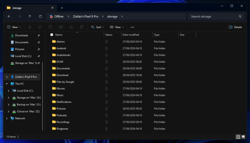The image size is (250, 143).
Task: Select This PC in navigation pane
Action: click(19, 84)
